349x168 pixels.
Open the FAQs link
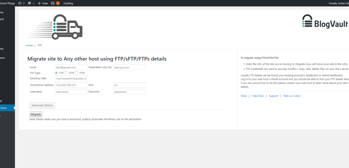tap(243, 96)
